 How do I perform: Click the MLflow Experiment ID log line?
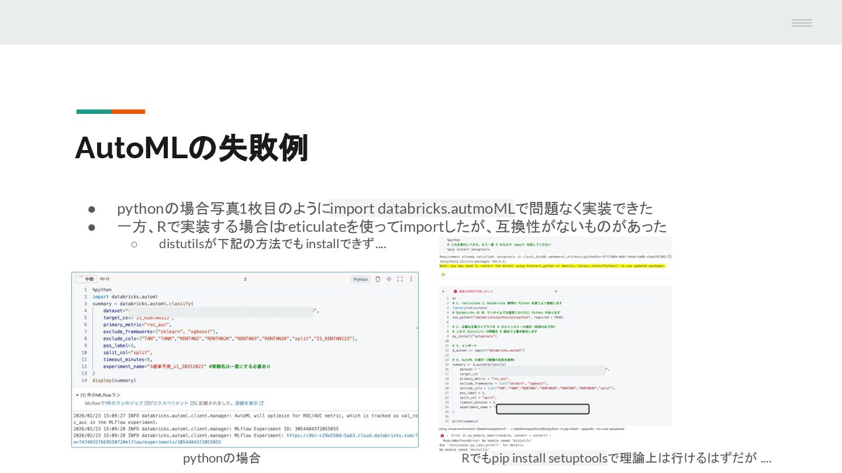point(206,429)
